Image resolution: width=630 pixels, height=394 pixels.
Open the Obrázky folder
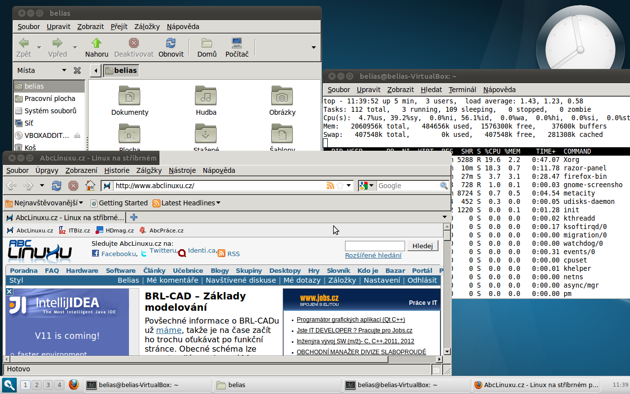(x=282, y=101)
